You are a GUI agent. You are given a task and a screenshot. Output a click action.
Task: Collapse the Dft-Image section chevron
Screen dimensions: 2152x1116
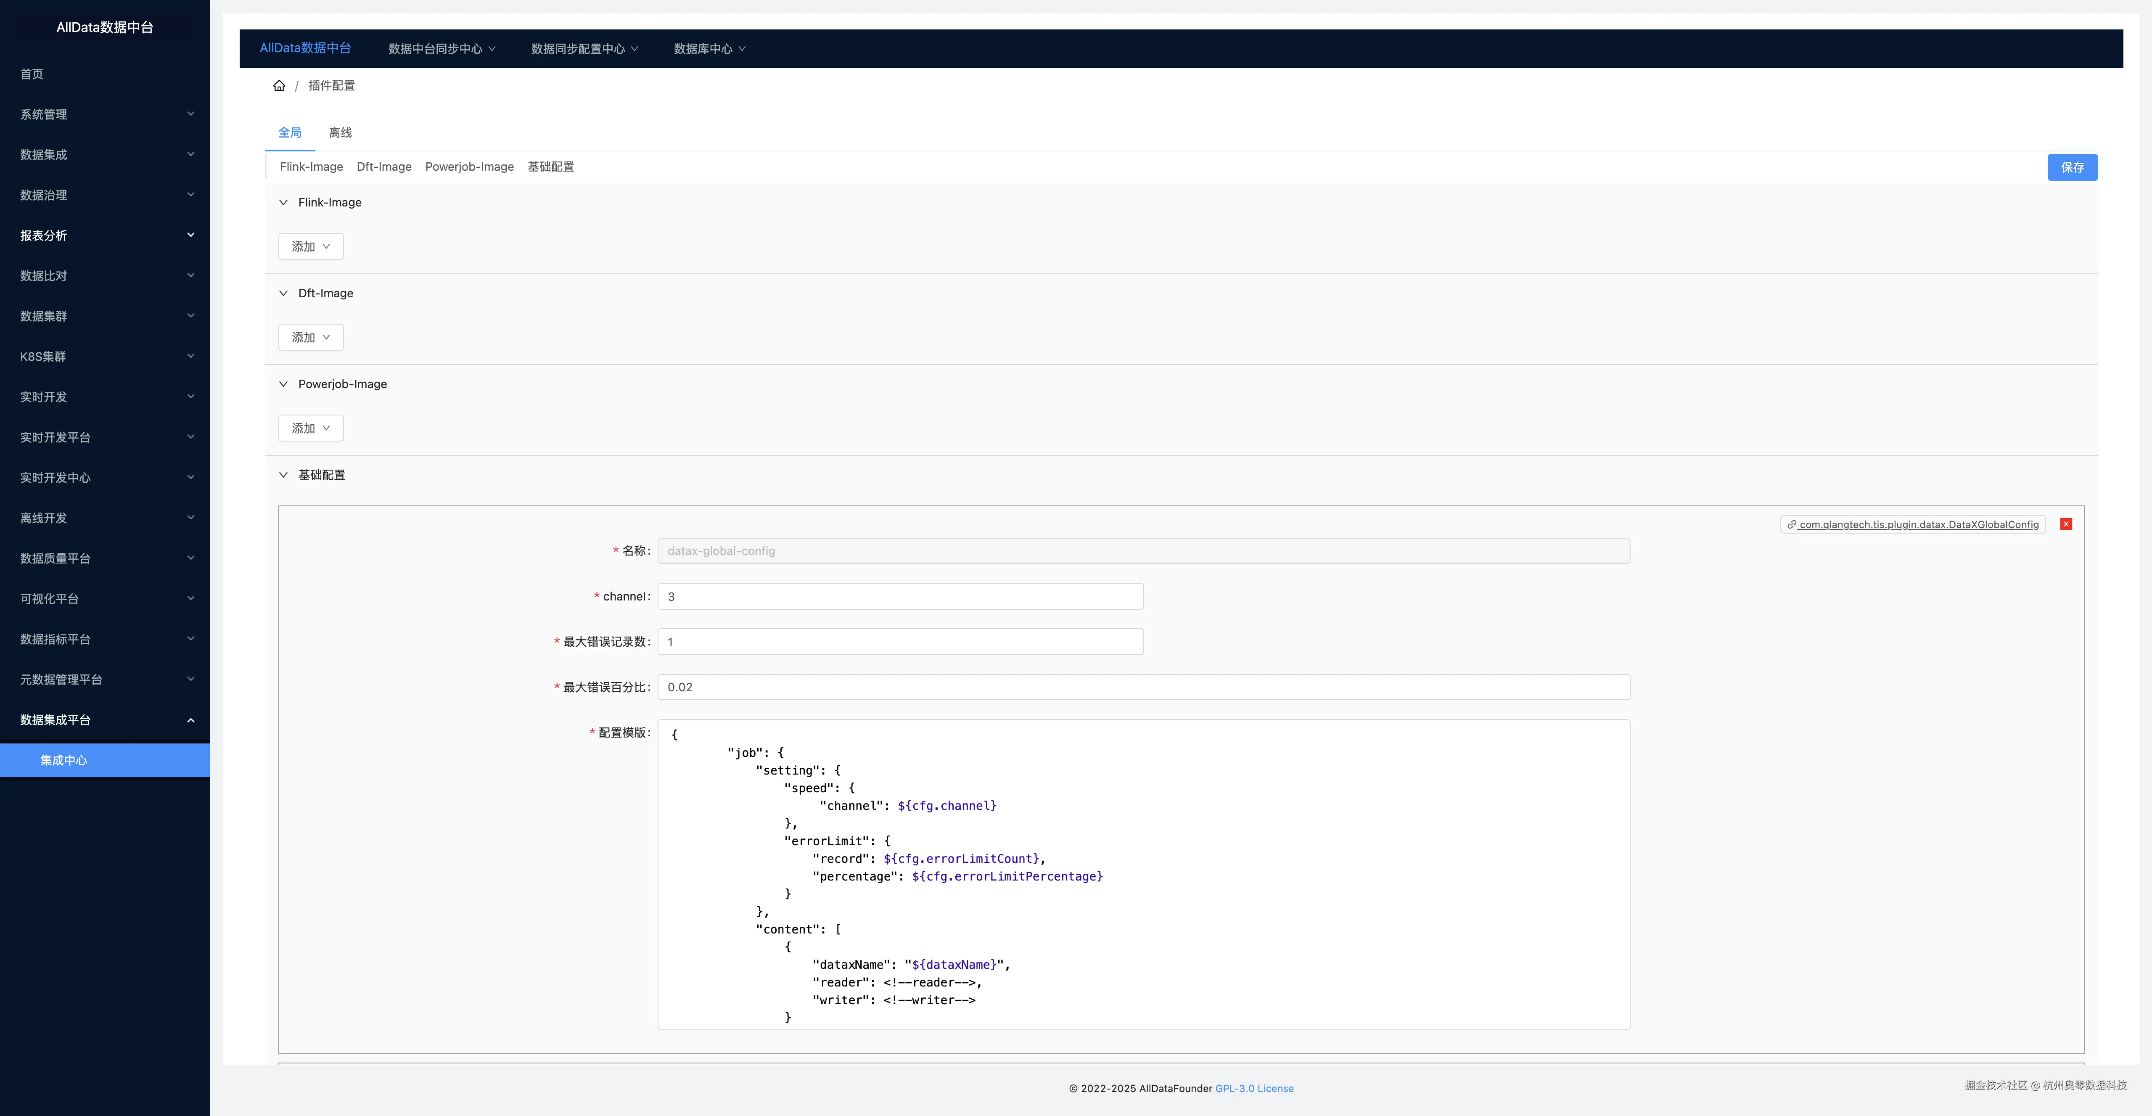[x=283, y=293]
